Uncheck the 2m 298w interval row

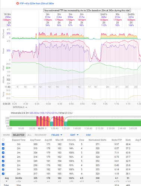coord(3,165)
